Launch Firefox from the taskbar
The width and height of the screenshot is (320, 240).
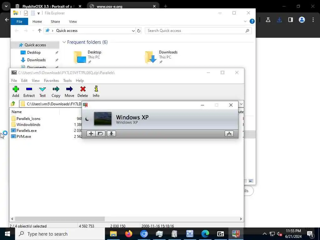[x=128, y=234]
